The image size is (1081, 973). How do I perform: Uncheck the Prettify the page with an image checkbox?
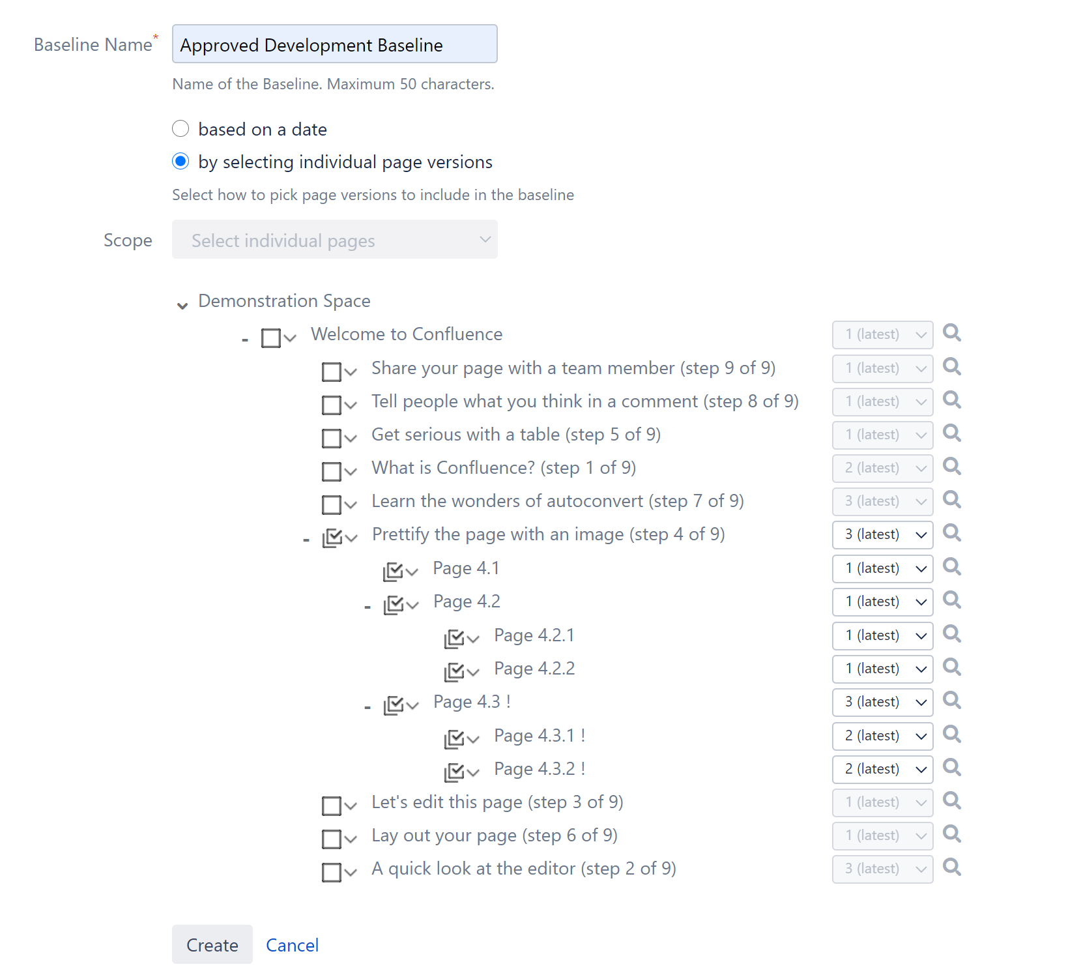tap(333, 536)
